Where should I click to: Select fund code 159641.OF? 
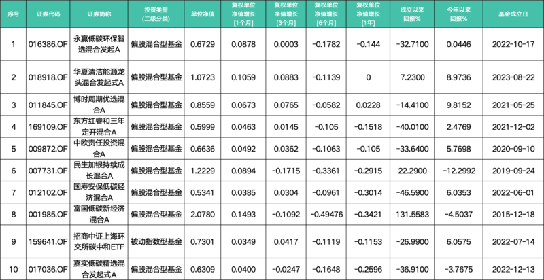point(48,241)
